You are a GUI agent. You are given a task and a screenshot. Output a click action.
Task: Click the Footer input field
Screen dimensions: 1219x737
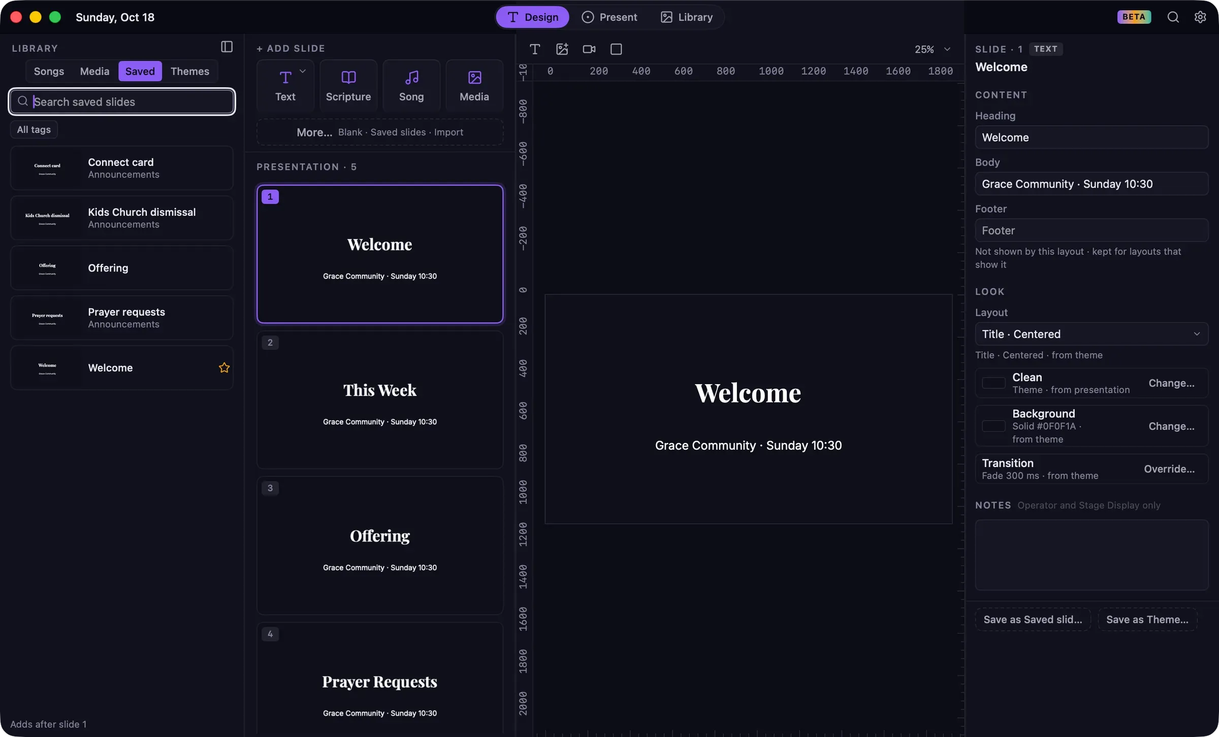[1092, 230]
